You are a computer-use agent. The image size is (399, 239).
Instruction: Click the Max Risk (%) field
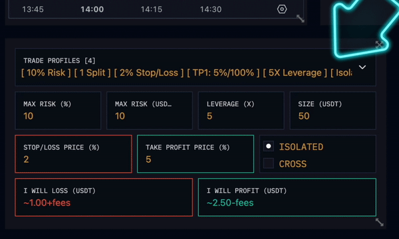click(x=58, y=110)
